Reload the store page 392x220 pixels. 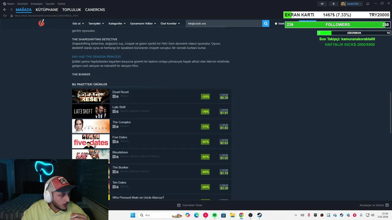5,16
